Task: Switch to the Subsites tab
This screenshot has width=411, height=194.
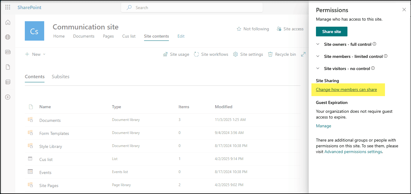Action: tap(60, 76)
